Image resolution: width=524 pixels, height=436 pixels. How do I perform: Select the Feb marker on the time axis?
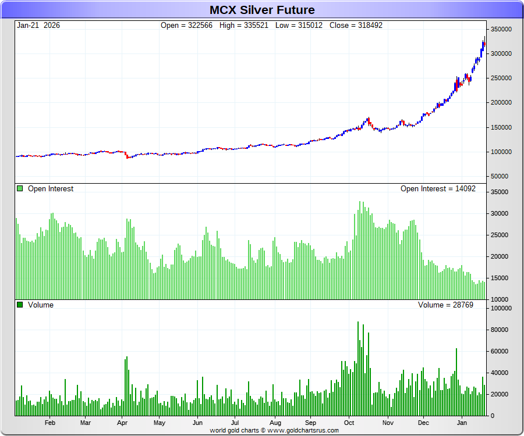coord(49,423)
